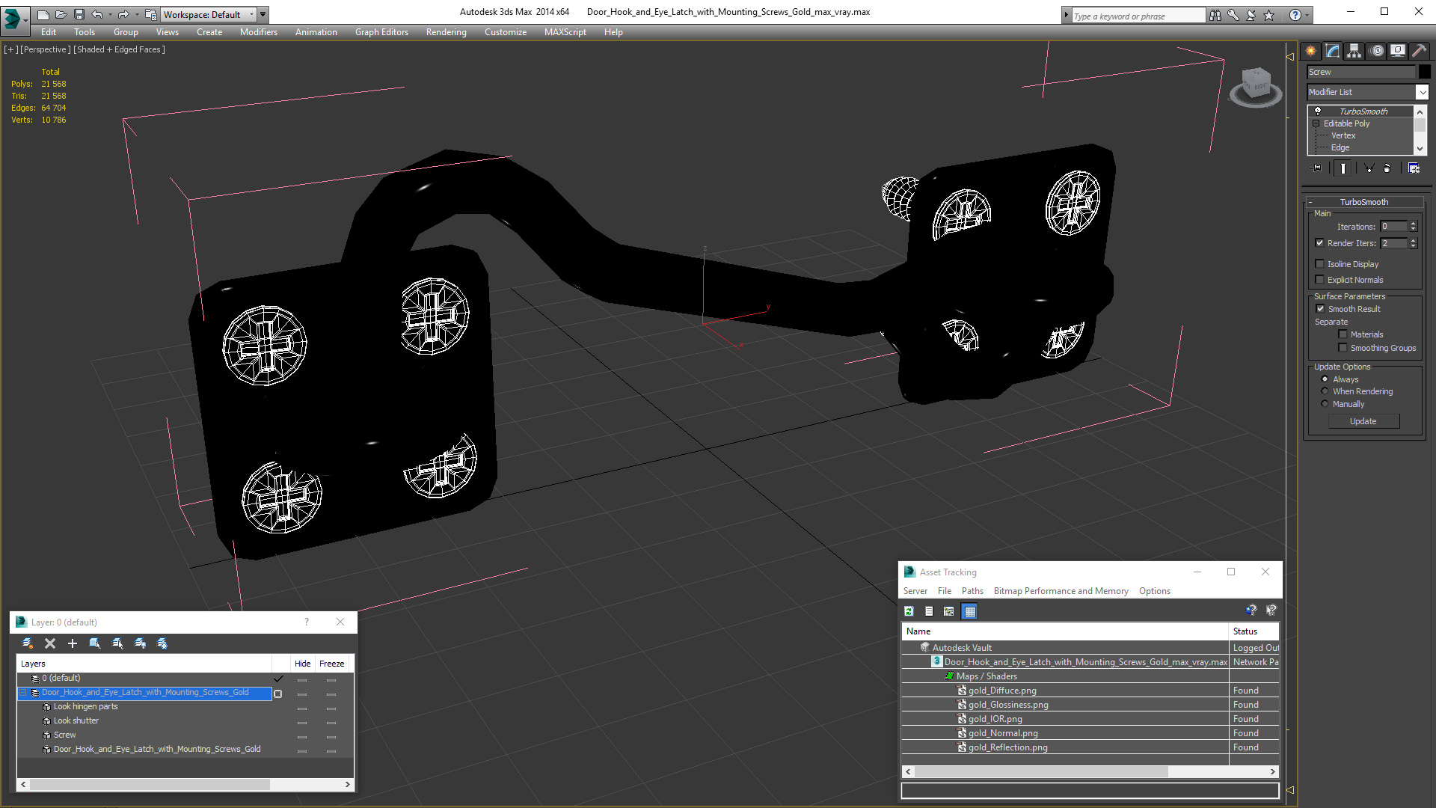1436x808 pixels.
Task: Open Paths menu in Asset Tracking
Action: [972, 591]
